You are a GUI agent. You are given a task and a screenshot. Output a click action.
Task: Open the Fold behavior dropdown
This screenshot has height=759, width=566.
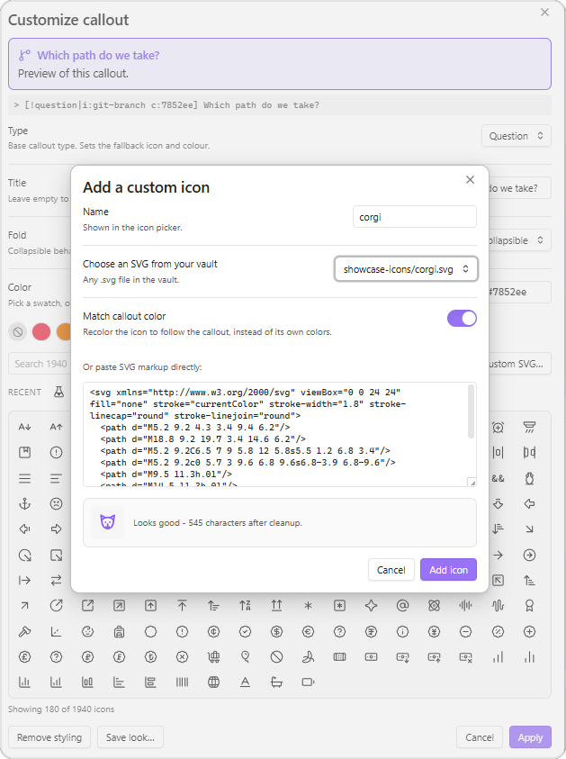tap(520, 240)
